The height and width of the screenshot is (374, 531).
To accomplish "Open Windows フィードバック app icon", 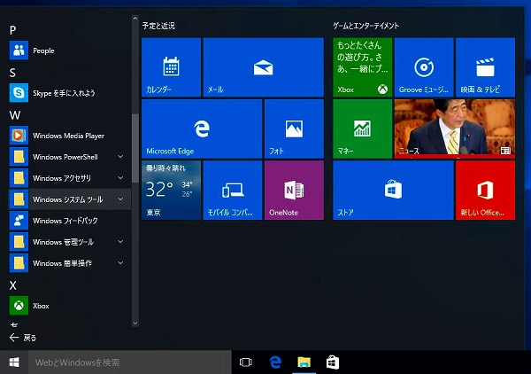I will [x=19, y=221].
